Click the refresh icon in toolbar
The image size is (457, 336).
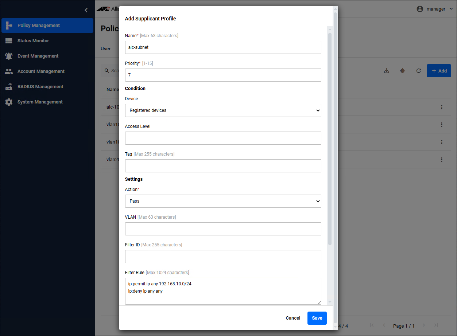(419, 71)
